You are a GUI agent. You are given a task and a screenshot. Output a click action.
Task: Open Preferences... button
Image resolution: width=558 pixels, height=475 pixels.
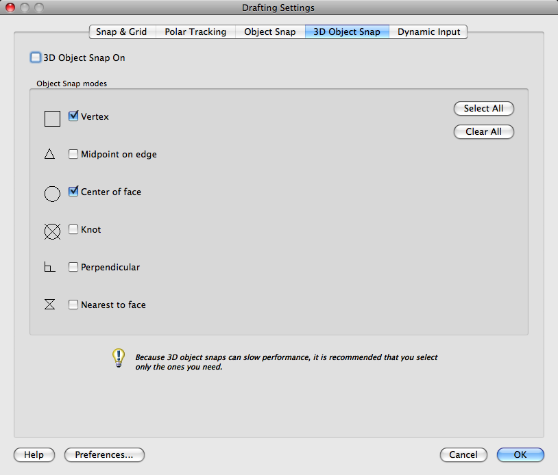(104, 455)
